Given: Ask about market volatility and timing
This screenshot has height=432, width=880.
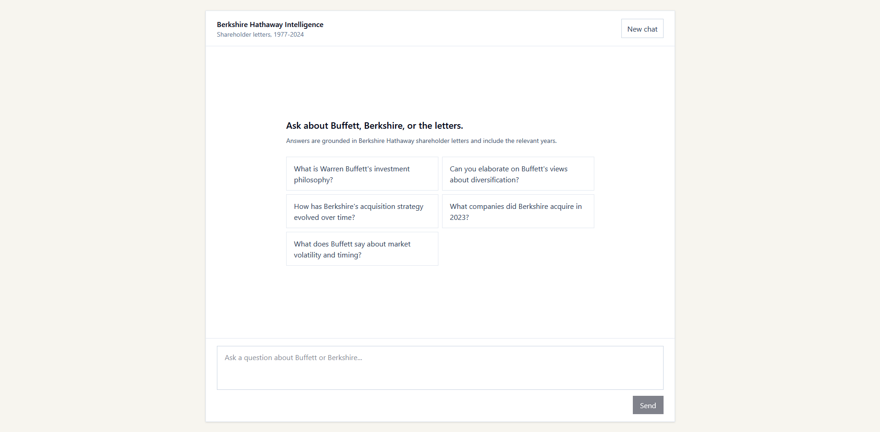Looking at the screenshot, I should 362,249.
